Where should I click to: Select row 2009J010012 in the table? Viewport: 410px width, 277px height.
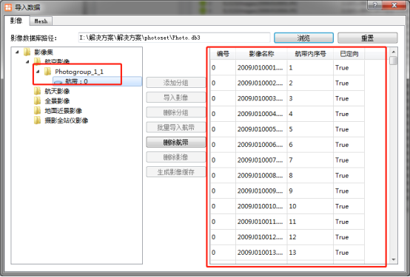click(x=287, y=237)
